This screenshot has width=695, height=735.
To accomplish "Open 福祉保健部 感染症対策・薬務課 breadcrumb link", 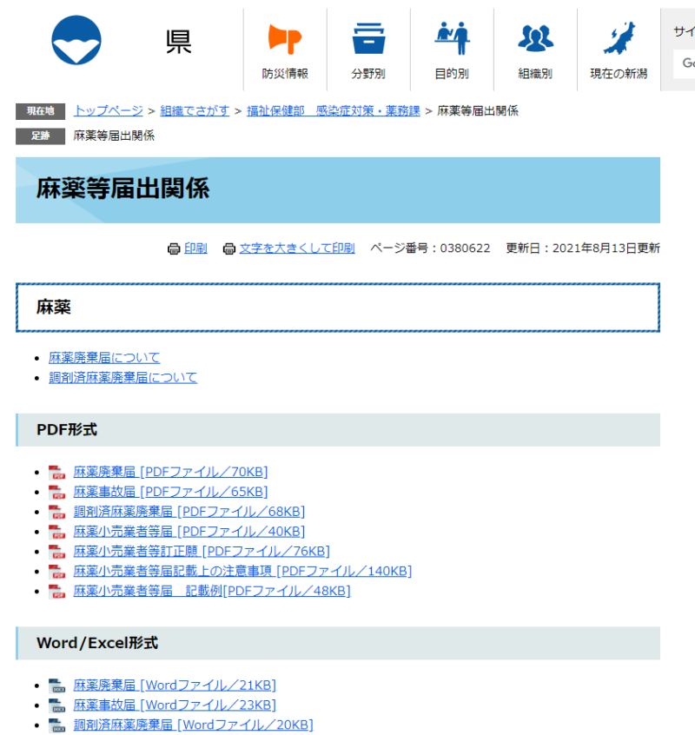I will click(334, 111).
